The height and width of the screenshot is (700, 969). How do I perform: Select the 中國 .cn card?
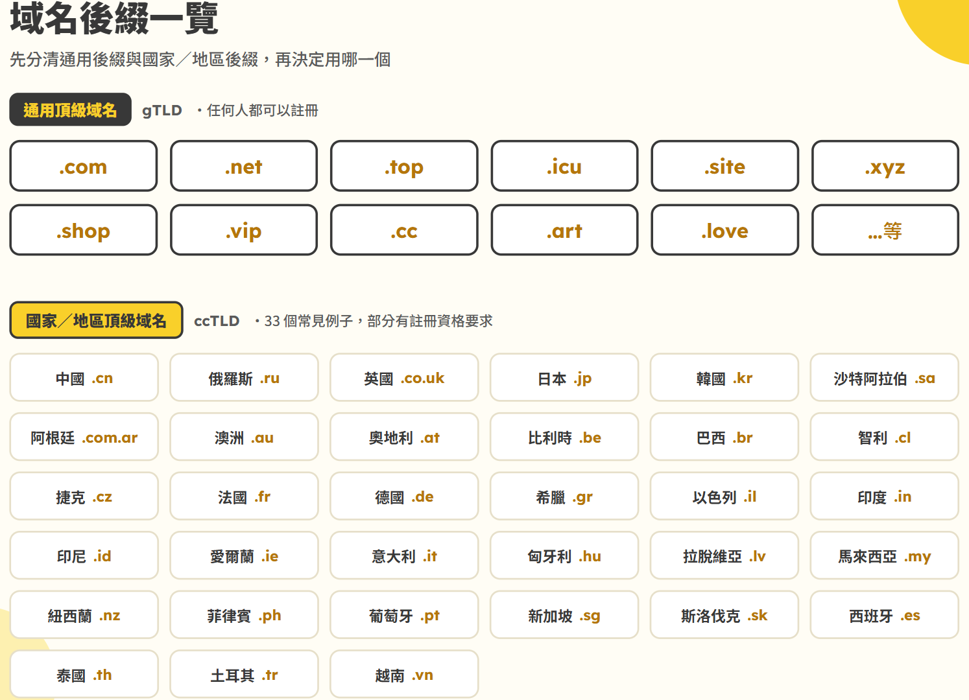(84, 377)
